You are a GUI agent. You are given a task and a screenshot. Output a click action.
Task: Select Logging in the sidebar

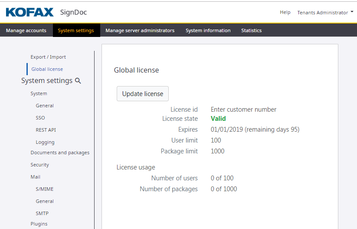pos(45,142)
